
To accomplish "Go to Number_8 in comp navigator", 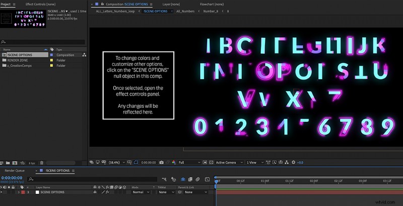I will click(211, 11).
